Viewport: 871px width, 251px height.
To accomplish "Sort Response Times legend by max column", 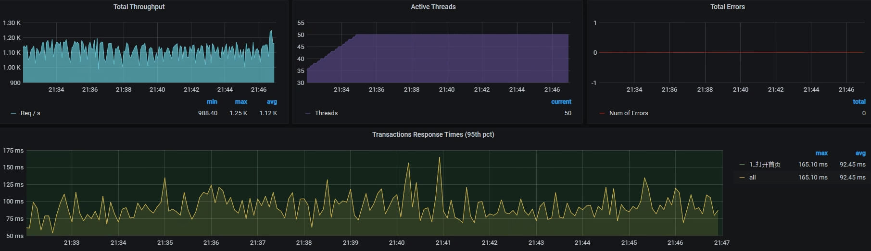I will tap(821, 153).
